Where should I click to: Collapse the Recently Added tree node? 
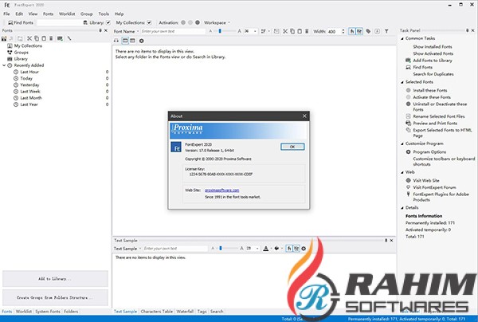(x=4, y=65)
